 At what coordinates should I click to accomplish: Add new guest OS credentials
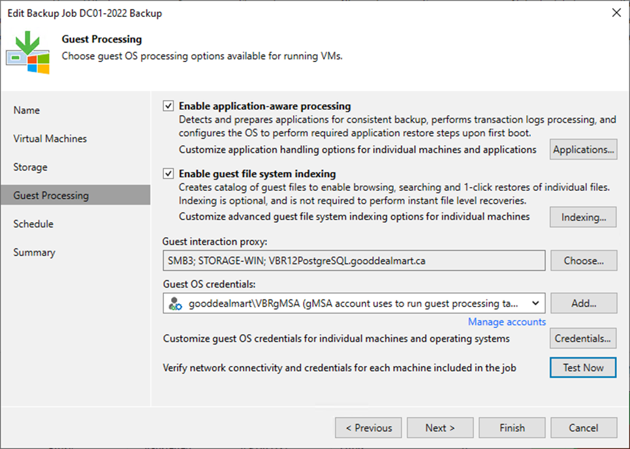(583, 303)
